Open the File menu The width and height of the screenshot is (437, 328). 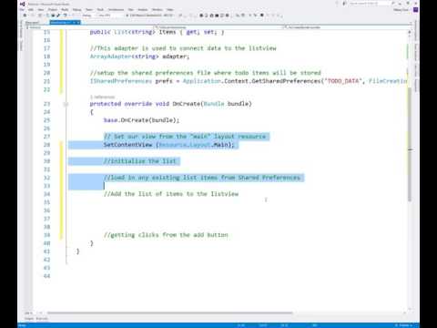(22, 10)
